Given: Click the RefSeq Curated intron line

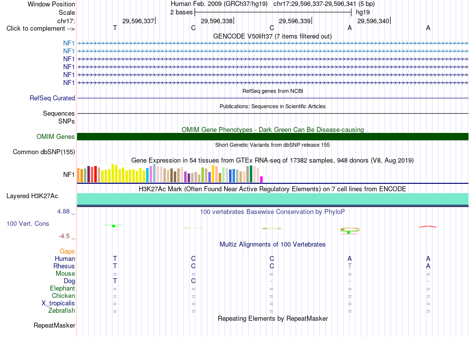Looking at the screenshot, I should 273,98.
